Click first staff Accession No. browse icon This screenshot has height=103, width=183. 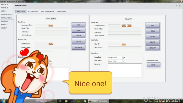pyautogui.click(x=124, y=26)
